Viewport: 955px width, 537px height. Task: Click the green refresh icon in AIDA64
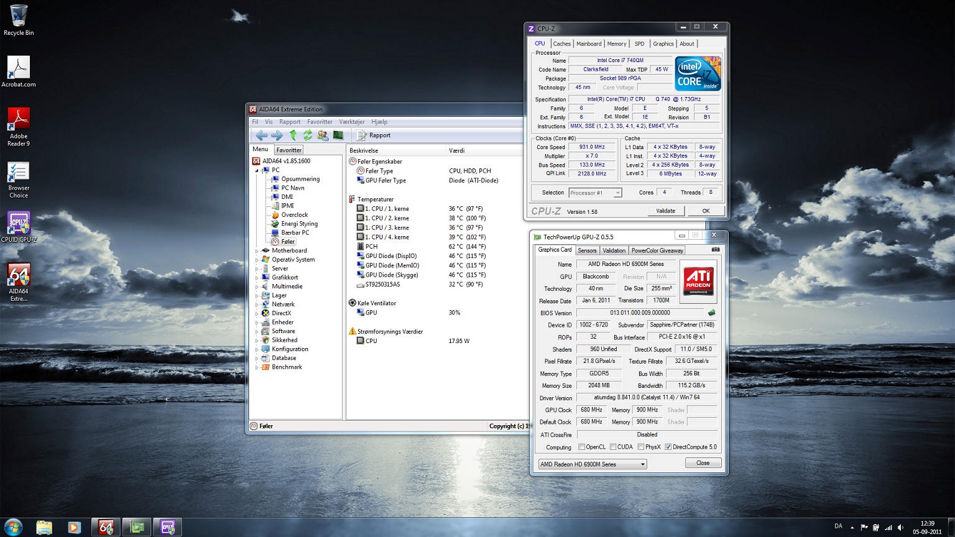tap(308, 135)
